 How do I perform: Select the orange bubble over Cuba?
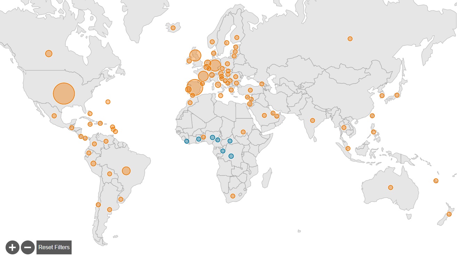(x=90, y=113)
